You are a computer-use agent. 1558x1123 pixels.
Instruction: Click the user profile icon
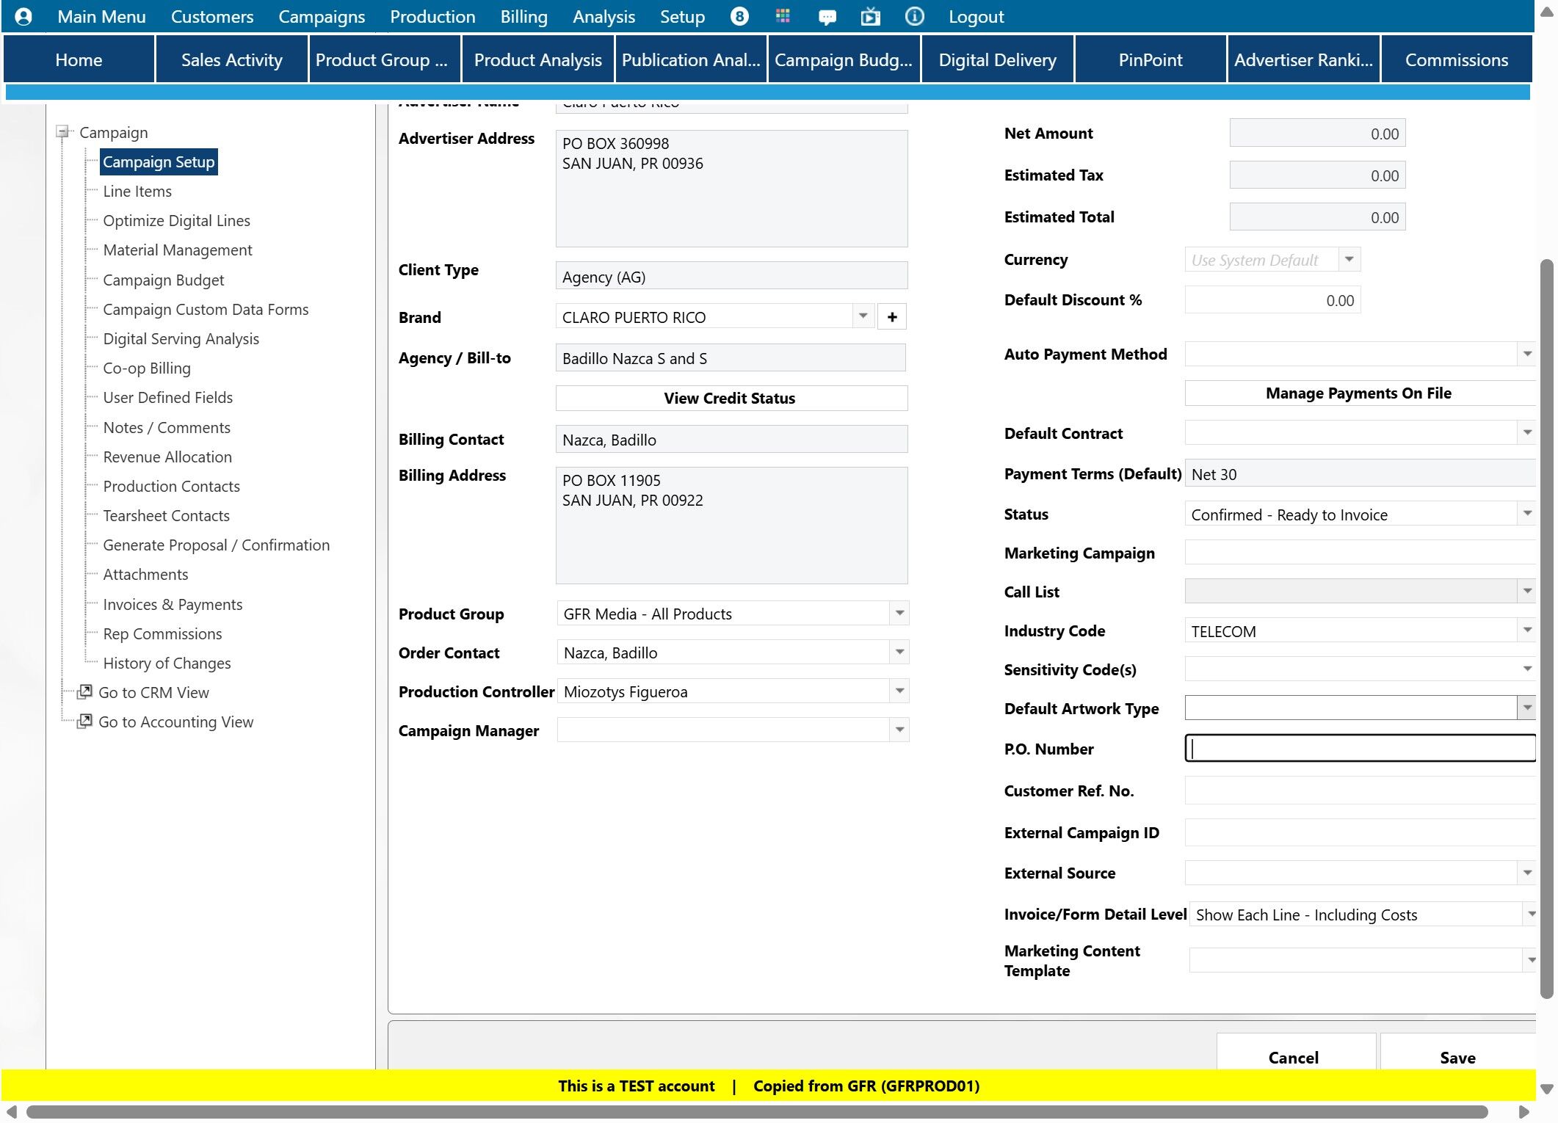[23, 16]
